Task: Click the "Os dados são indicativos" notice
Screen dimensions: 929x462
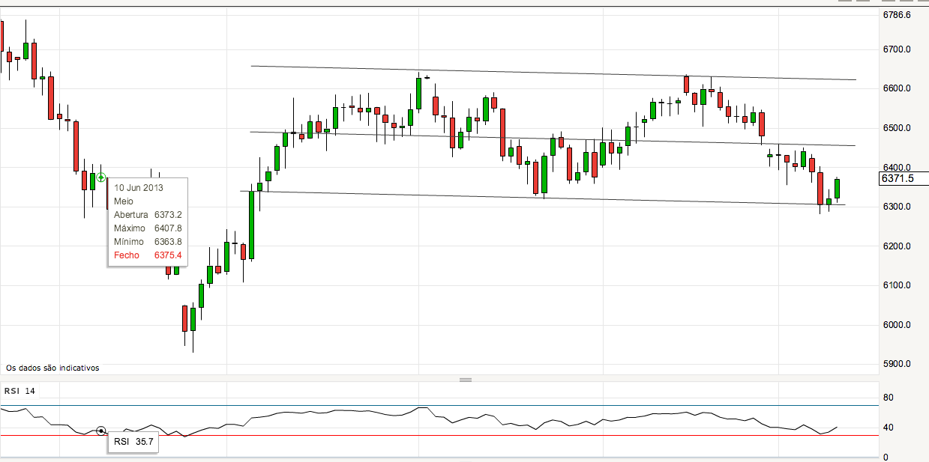Action: [52, 368]
